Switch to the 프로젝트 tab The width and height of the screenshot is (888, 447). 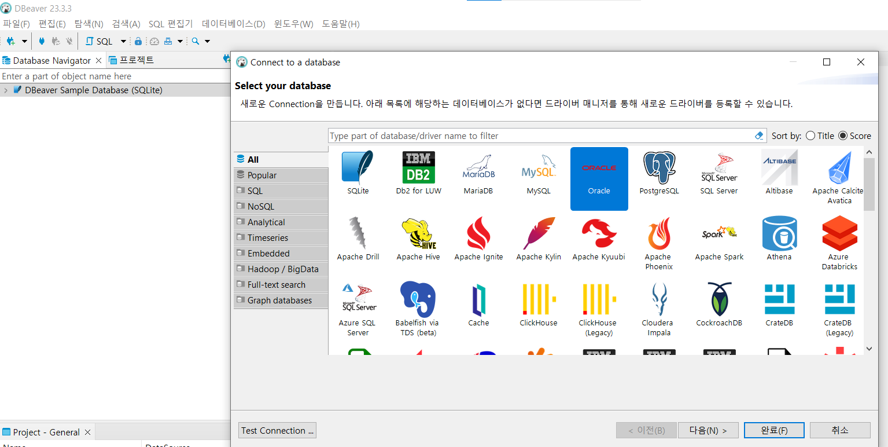pyautogui.click(x=131, y=60)
